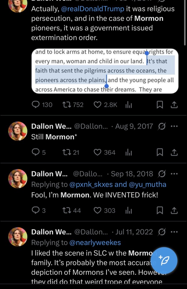This screenshot has height=289, width=187.
Task: Tap the floating compose post button
Action: click(x=164, y=260)
